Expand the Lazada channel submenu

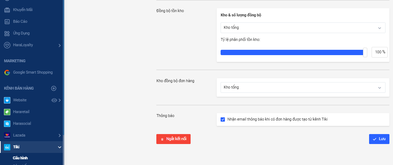tap(60, 135)
